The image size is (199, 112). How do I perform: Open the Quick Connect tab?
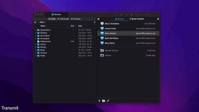tap(137, 19)
